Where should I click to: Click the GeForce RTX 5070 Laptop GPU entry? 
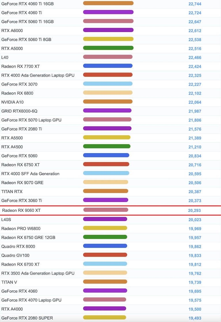31,120
